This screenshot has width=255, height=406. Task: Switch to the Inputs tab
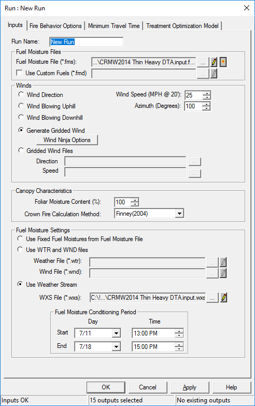[x=15, y=25]
